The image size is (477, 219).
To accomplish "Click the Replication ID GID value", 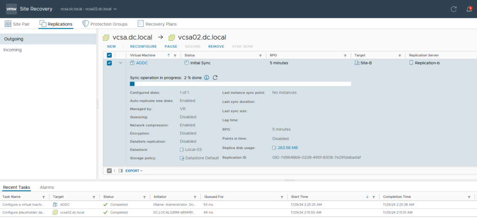I will 316,157.
